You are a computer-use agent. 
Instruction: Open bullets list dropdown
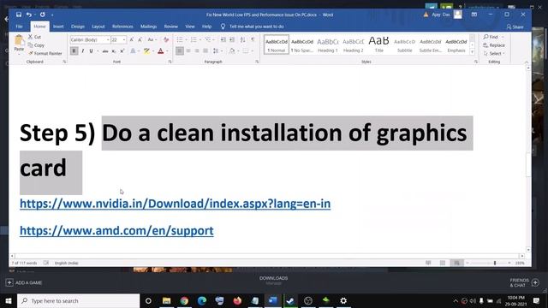pyautogui.click(x=186, y=40)
